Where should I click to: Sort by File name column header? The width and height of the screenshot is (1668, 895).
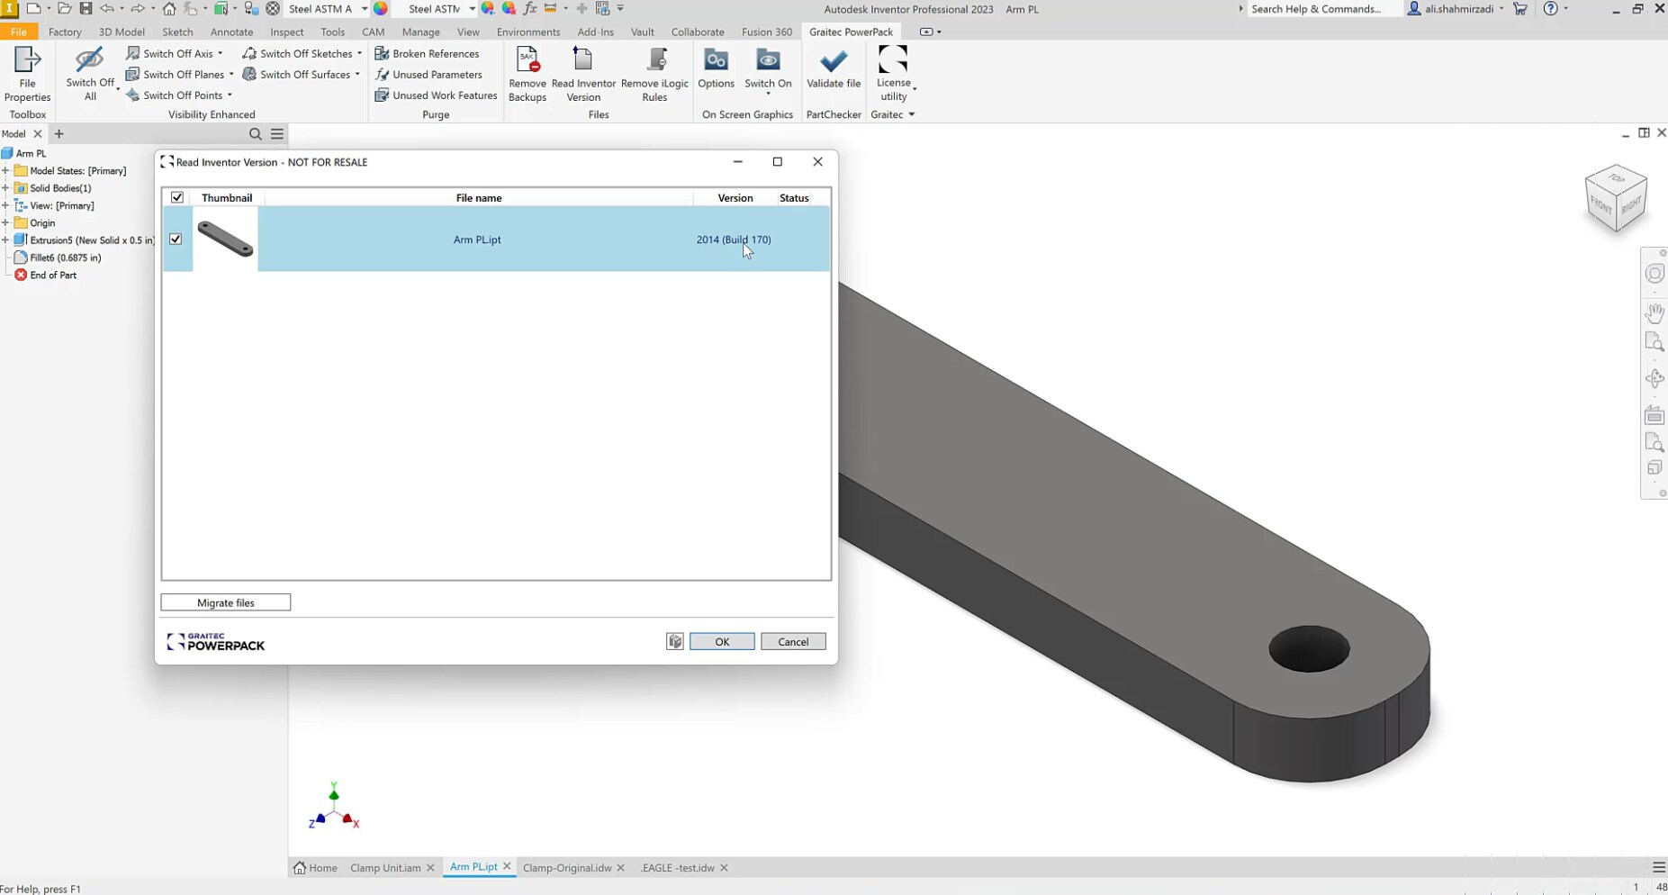pyautogui.click(x=479, y=197)
